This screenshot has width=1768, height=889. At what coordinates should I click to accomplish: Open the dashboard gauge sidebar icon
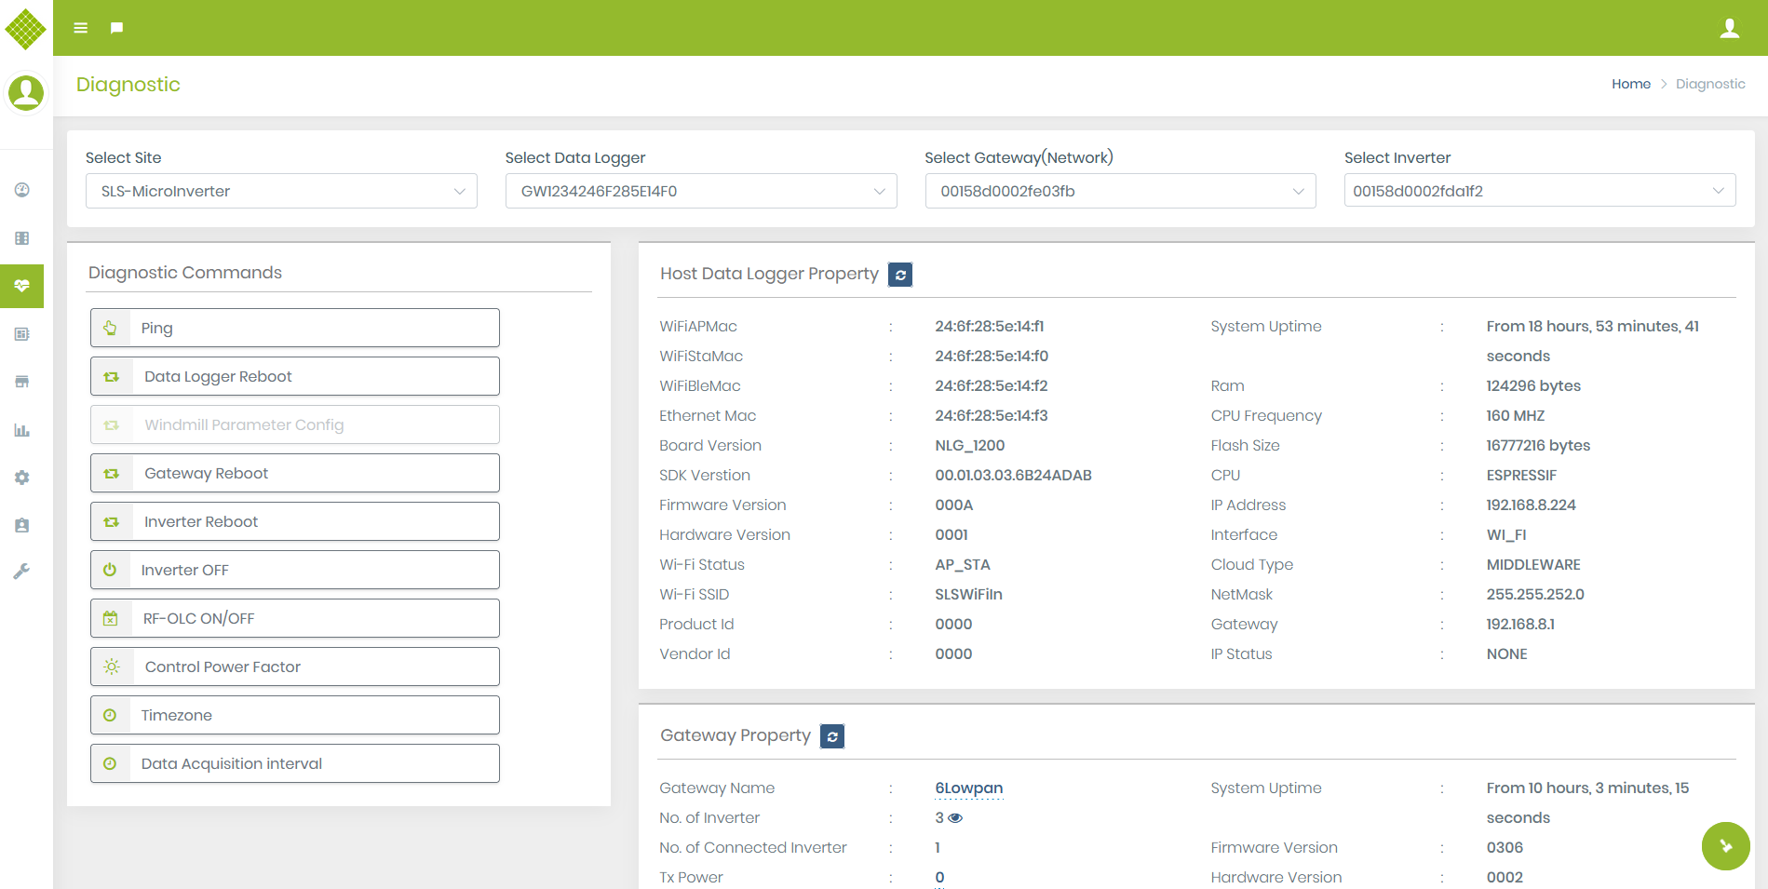point(22,190)
